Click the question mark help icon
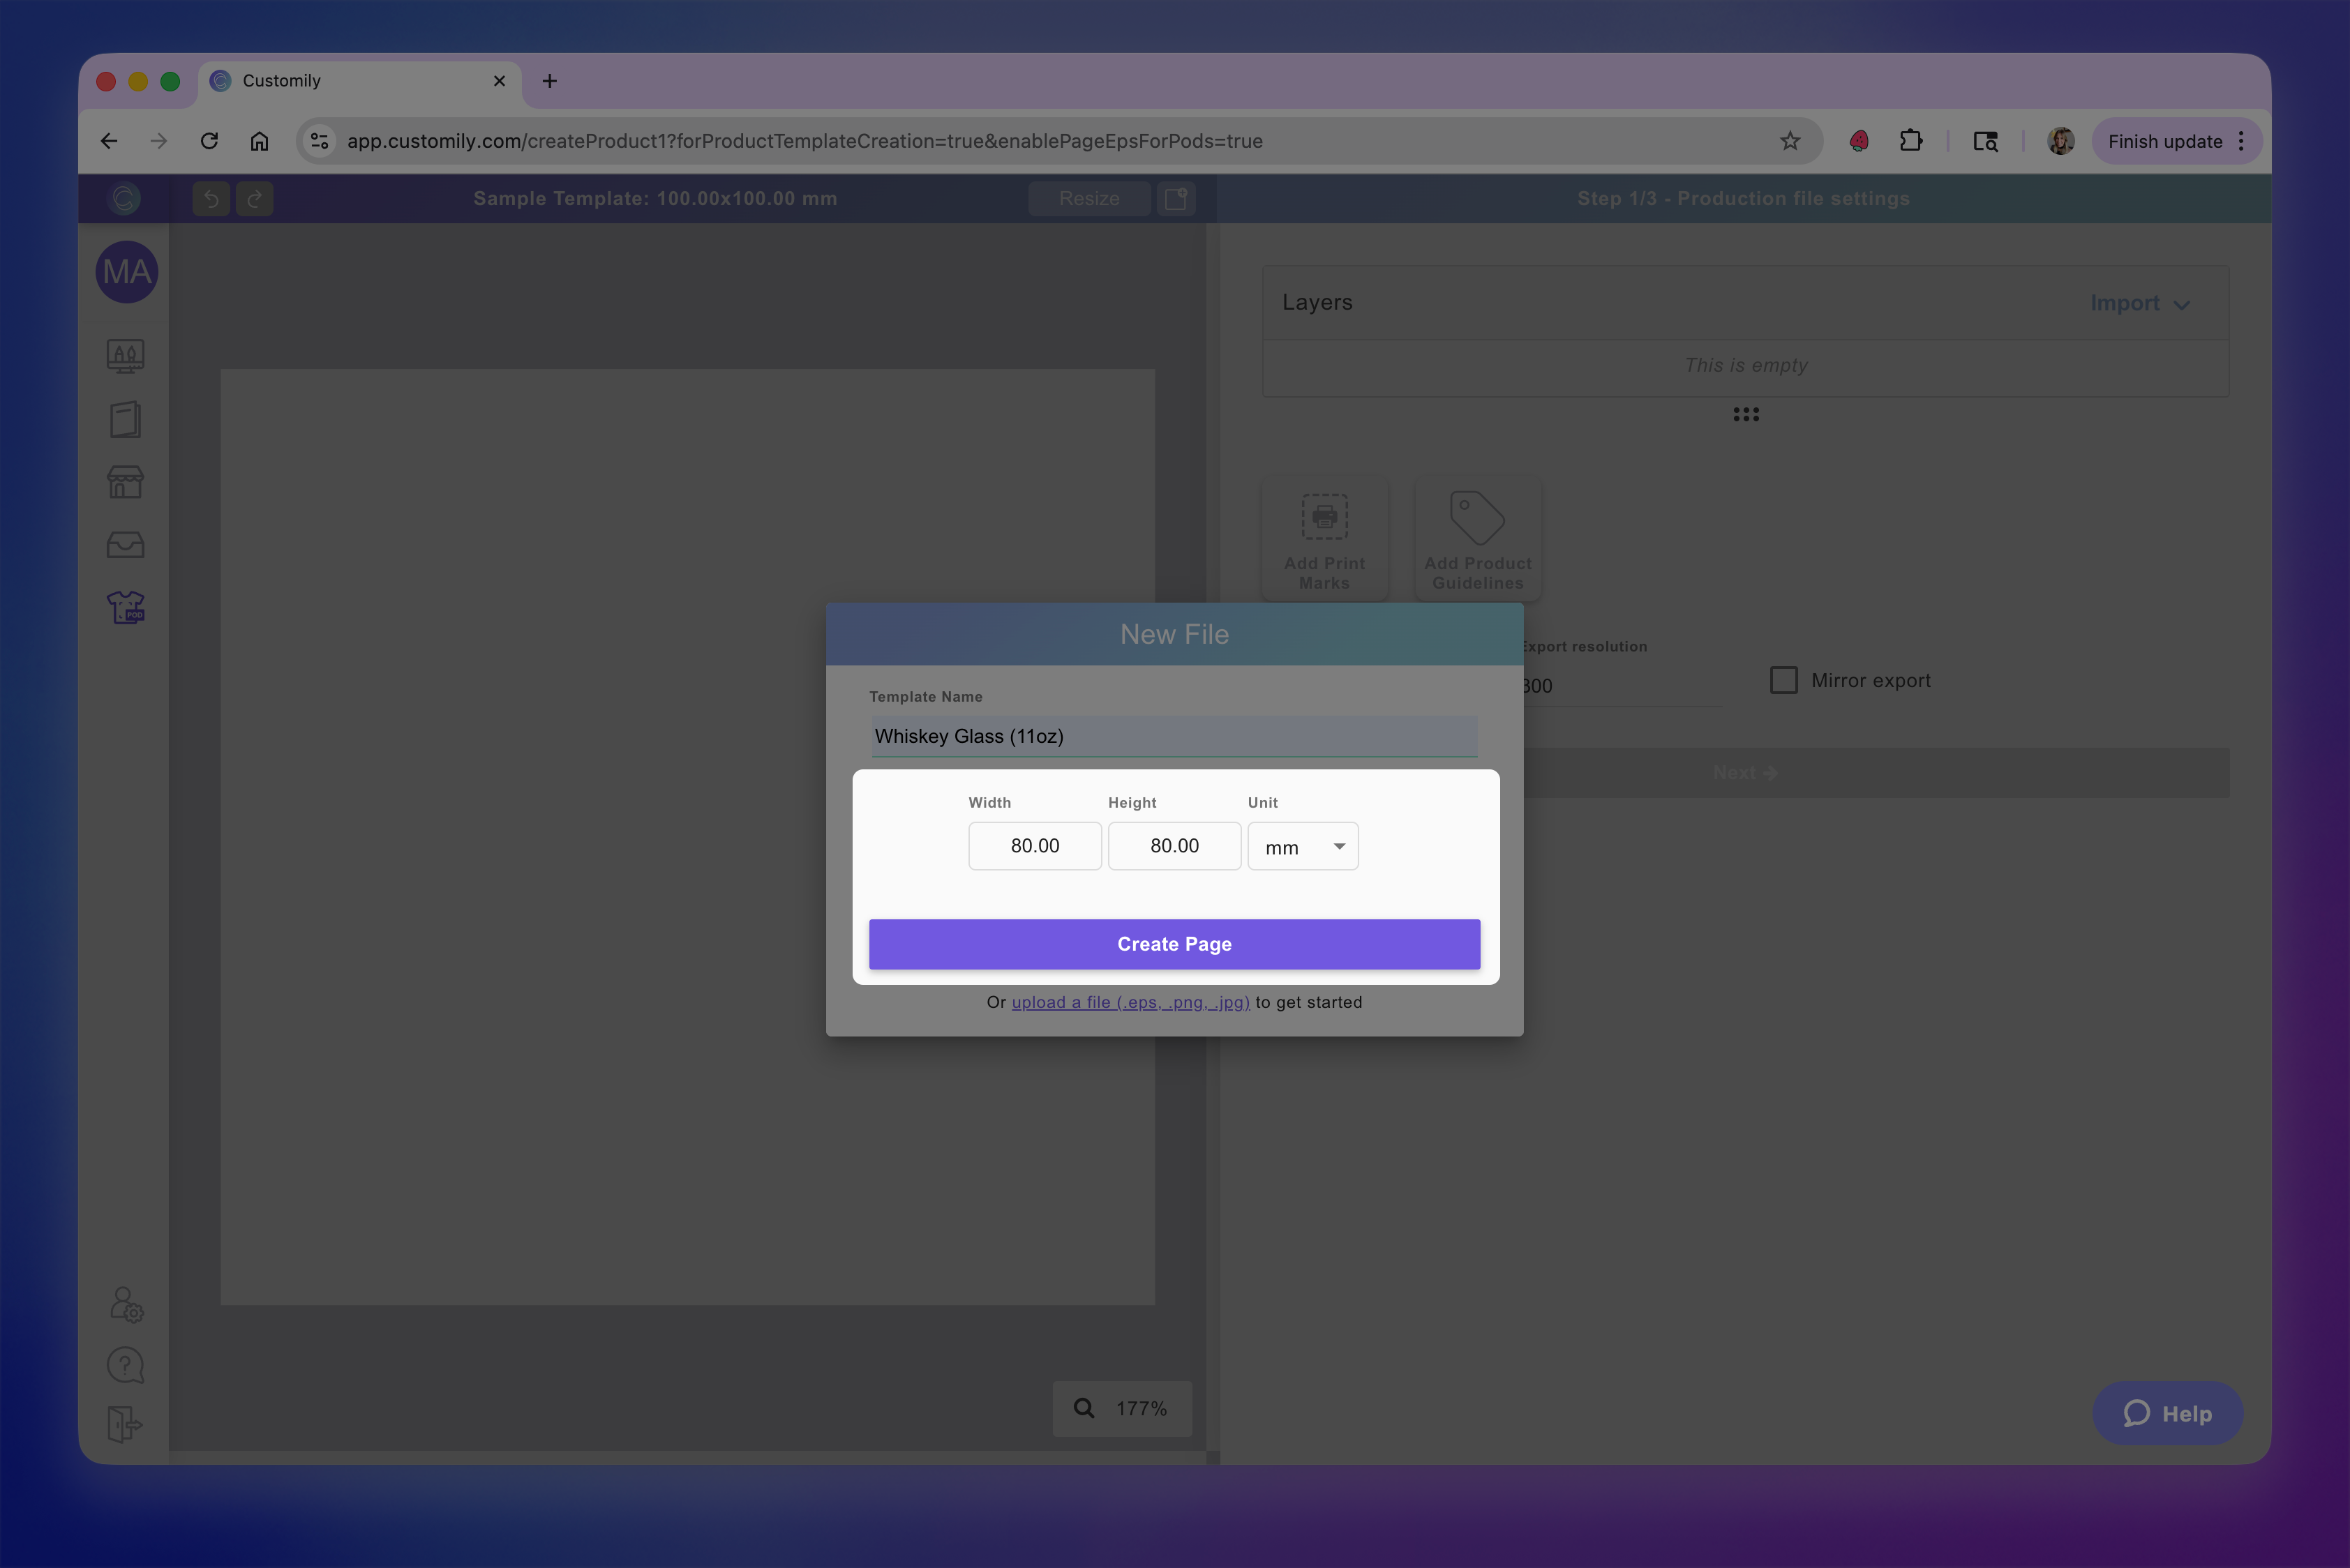 (125, 1365)
